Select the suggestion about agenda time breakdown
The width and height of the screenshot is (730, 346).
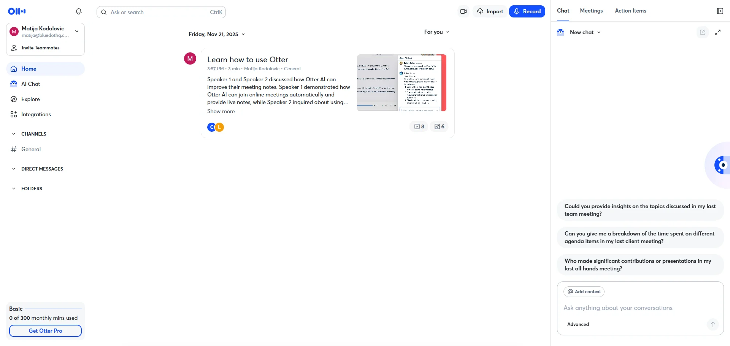pyautogui.click(x=640, y=237)
